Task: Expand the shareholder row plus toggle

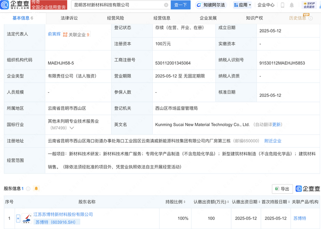Action: click(x=18, y=218)
